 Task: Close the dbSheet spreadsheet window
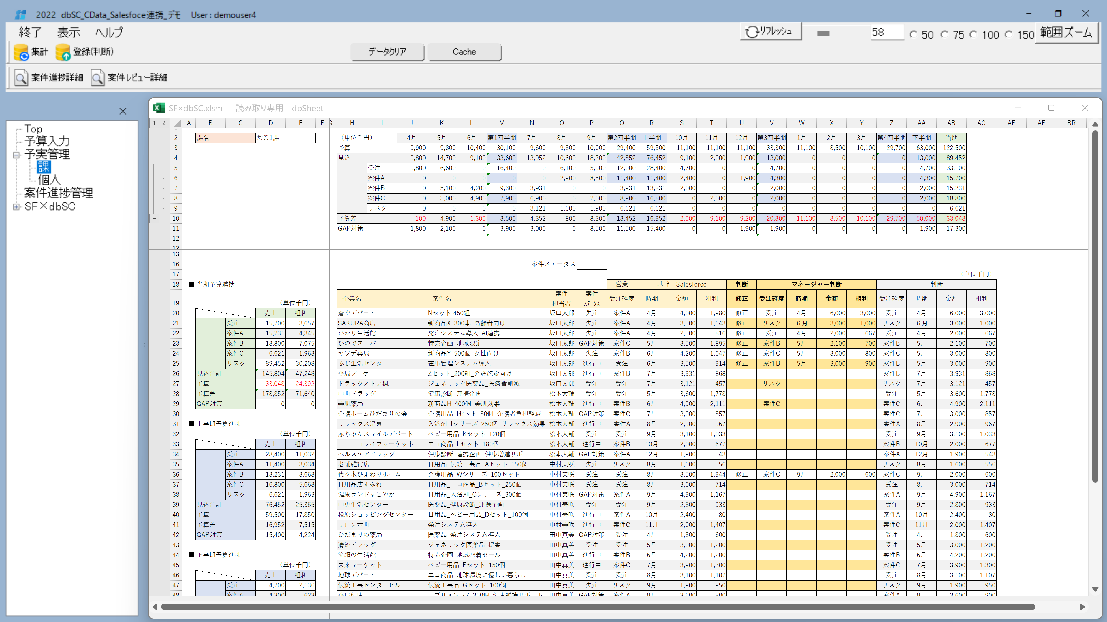pyautogui.click(x=1085, y=108)
